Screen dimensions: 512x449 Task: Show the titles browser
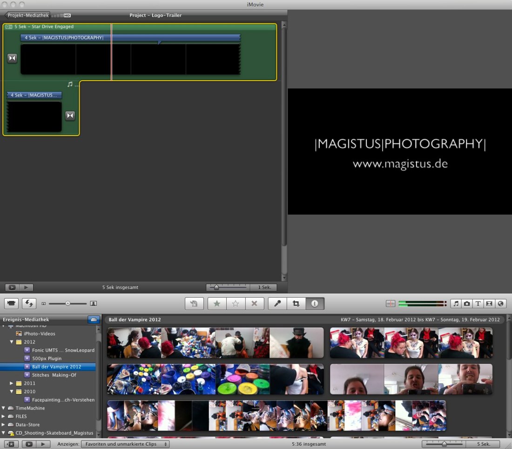click(x=478, y=304)
